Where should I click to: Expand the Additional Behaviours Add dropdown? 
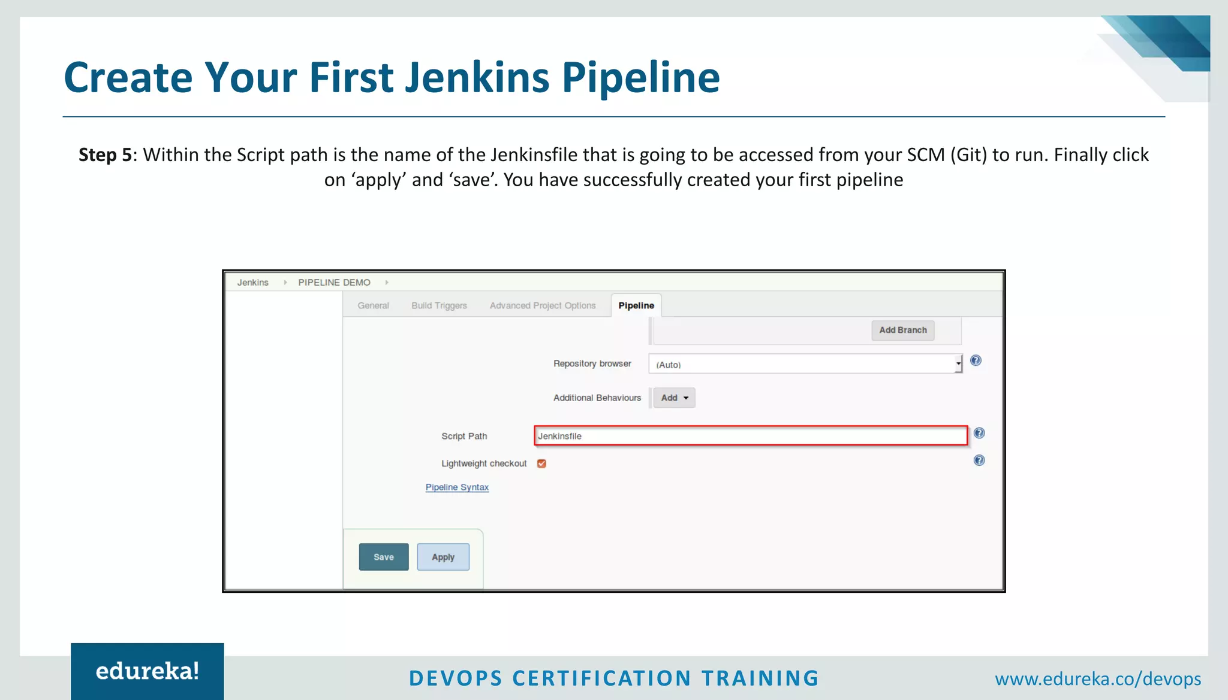[675, 398]
